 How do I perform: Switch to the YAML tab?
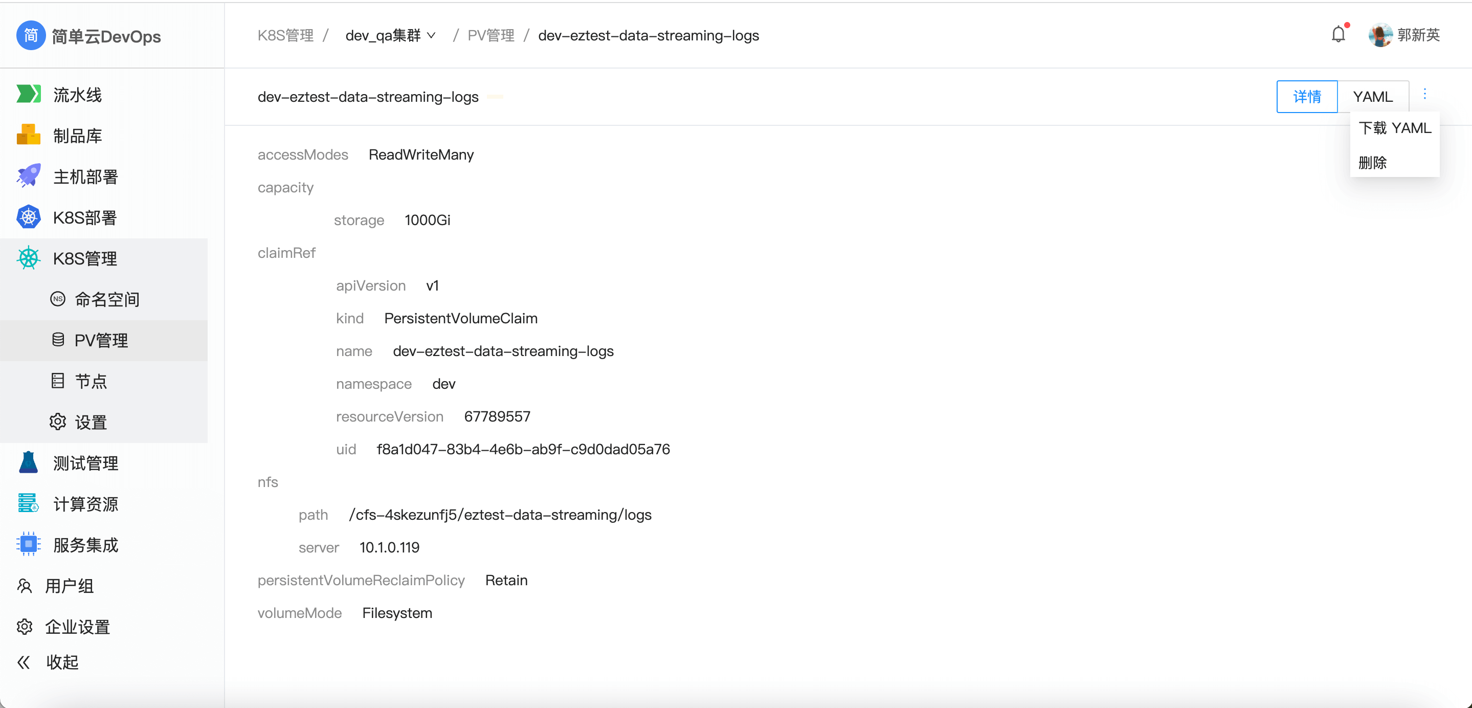click(x=1373, y=97)
